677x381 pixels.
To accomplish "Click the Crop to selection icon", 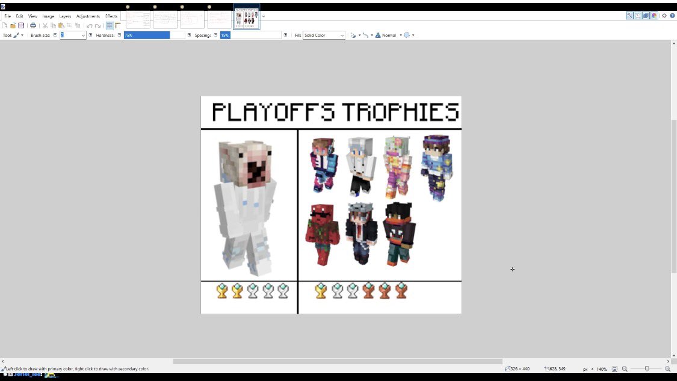I will [x=69, y=25].
